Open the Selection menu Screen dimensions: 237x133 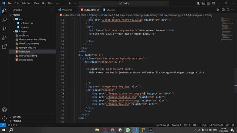[26, 3]
